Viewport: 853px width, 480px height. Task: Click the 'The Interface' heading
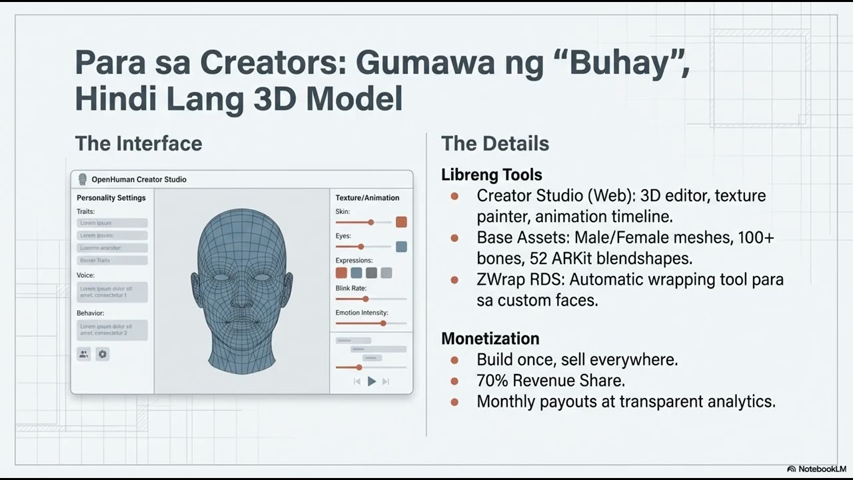(x=139, y=143)
